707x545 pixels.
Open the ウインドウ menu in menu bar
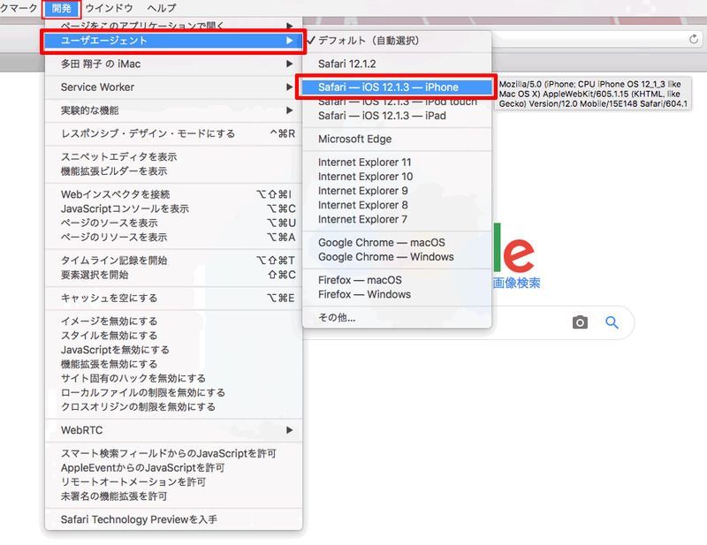click(109, 8)
